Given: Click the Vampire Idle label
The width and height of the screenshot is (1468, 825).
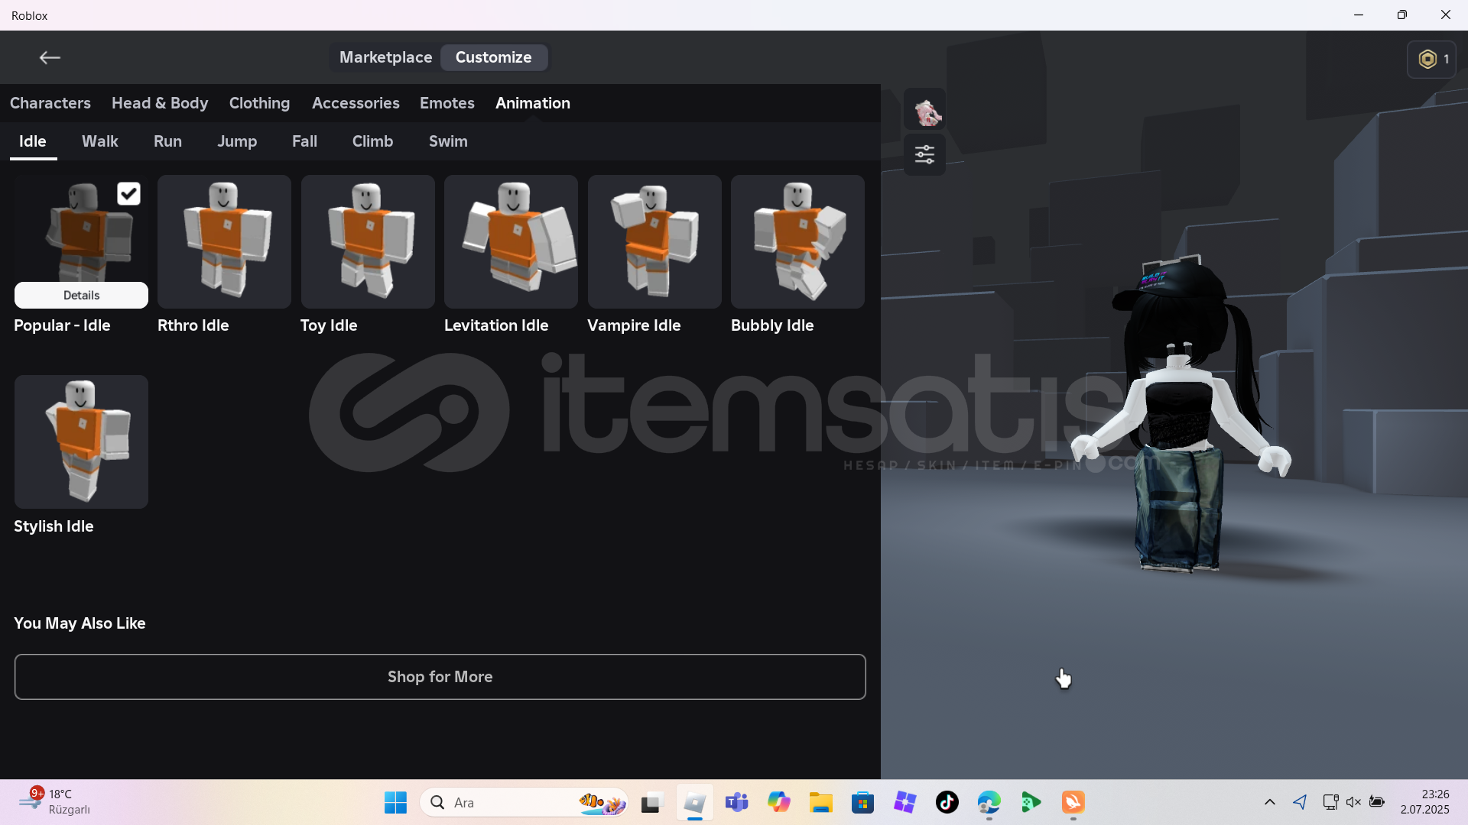Looking at the screenshot, I should (634, 325).
